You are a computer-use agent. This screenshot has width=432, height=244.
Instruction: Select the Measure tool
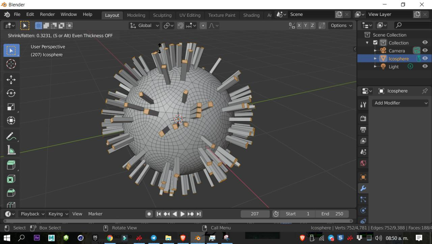tap(11, 150)
